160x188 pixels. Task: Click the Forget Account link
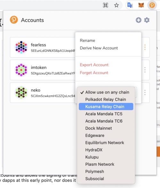coord(94,73)
